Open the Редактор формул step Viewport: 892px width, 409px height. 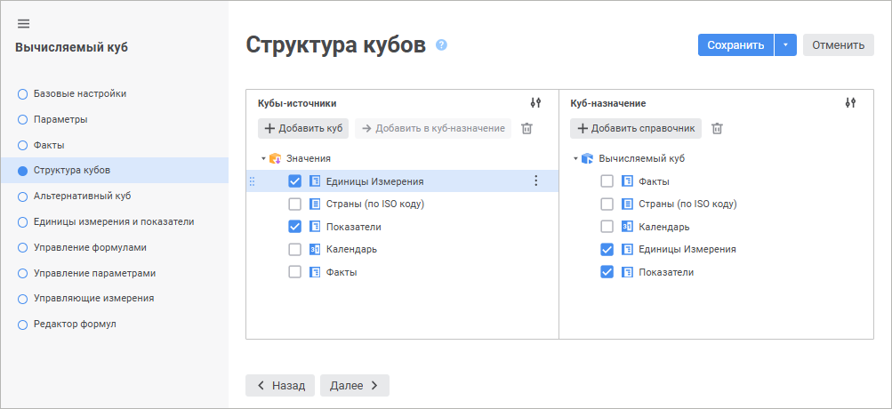click(75, 325)
